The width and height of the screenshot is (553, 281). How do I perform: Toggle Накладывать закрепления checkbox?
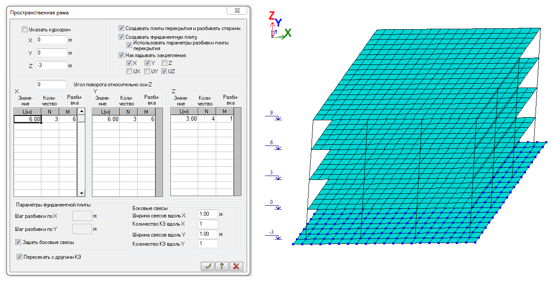click(x=122, y=55)
